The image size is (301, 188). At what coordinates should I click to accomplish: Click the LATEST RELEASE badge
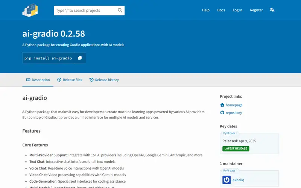pos(236,149)
